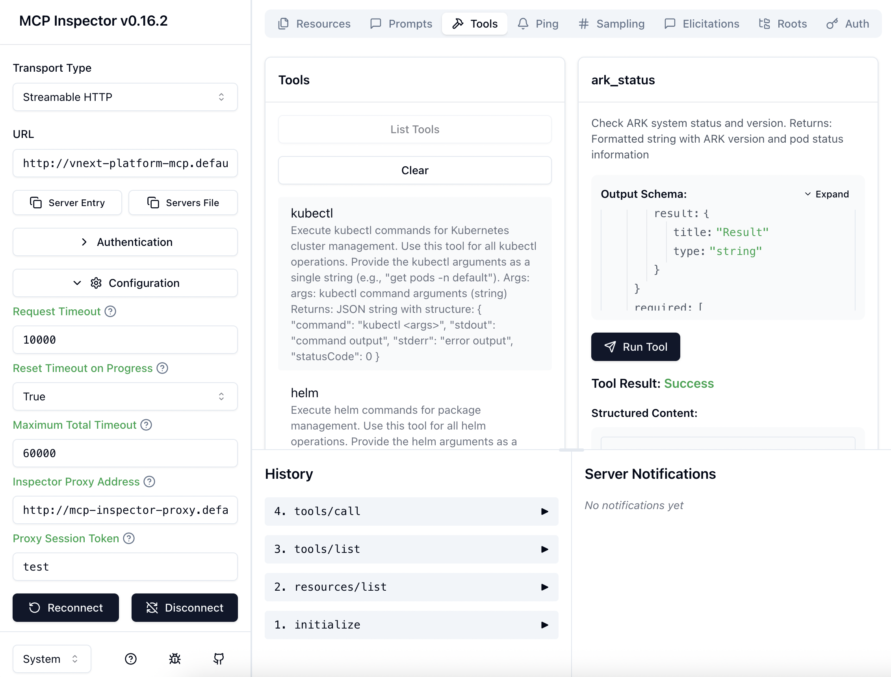Click the bug report icon
The image size is (891, 677).
tap(175, 659)
